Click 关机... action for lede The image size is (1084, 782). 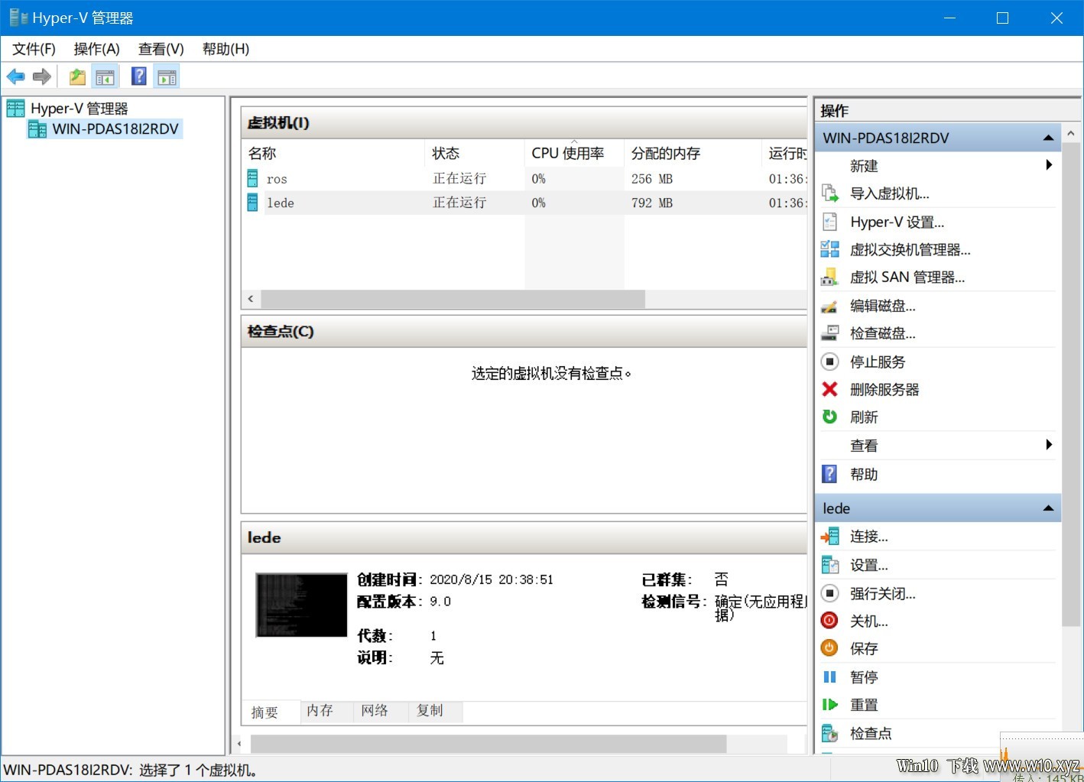point(869,621)
